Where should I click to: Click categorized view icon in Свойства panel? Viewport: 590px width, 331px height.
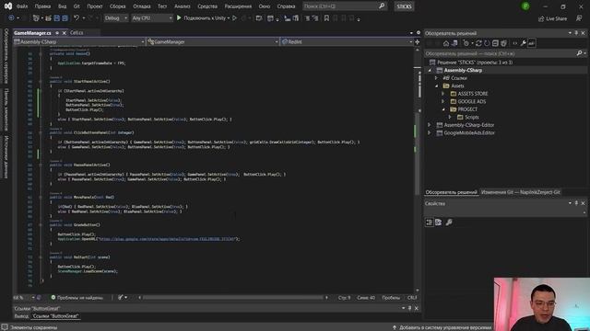(x=430, y=223)
